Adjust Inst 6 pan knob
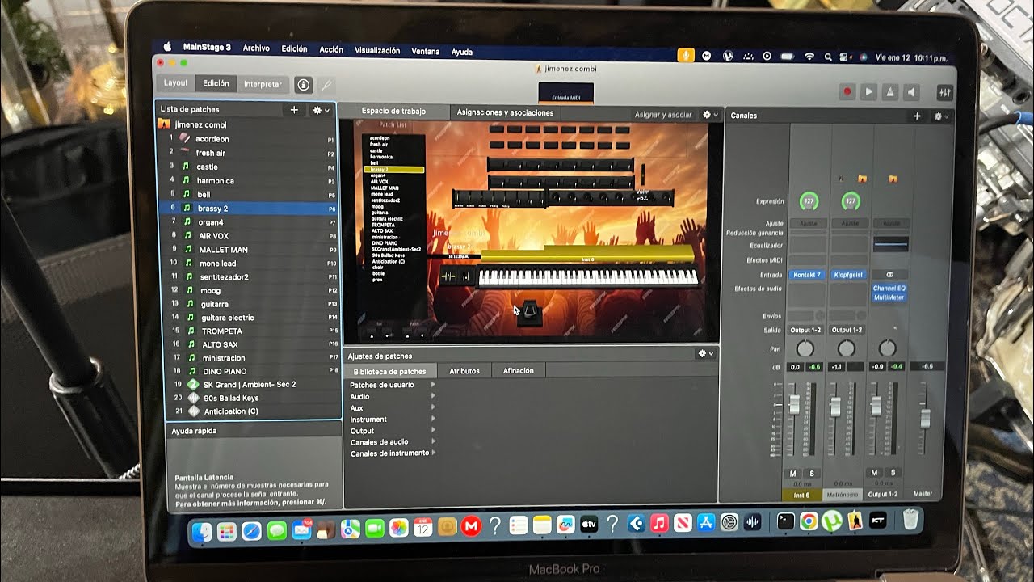Image resolution: width=1034 pixels, height=582 pixels. (805, 348)
